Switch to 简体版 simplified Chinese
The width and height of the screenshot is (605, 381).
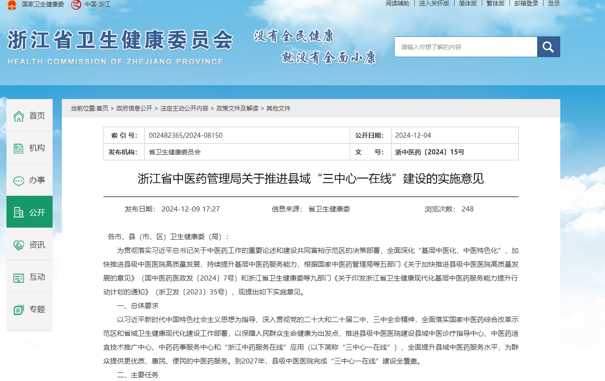[x=467, y=3]
